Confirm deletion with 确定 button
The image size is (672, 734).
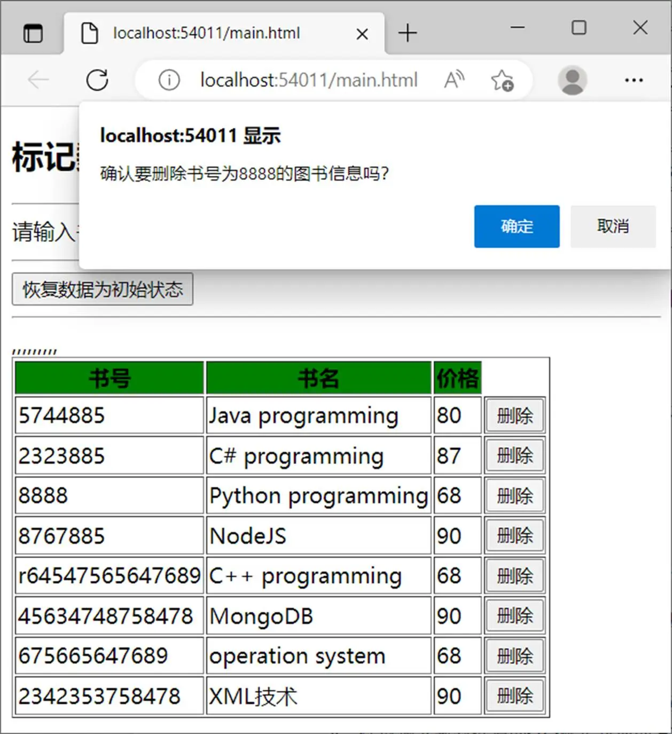coord(517,227)
